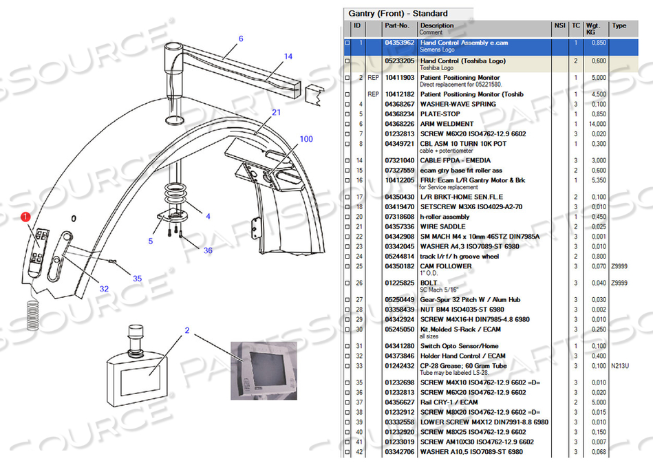Viewport: 653px width, 465px height.
Task: Select track l/r f/ h groove wheel
Action: tap(460, 257)
